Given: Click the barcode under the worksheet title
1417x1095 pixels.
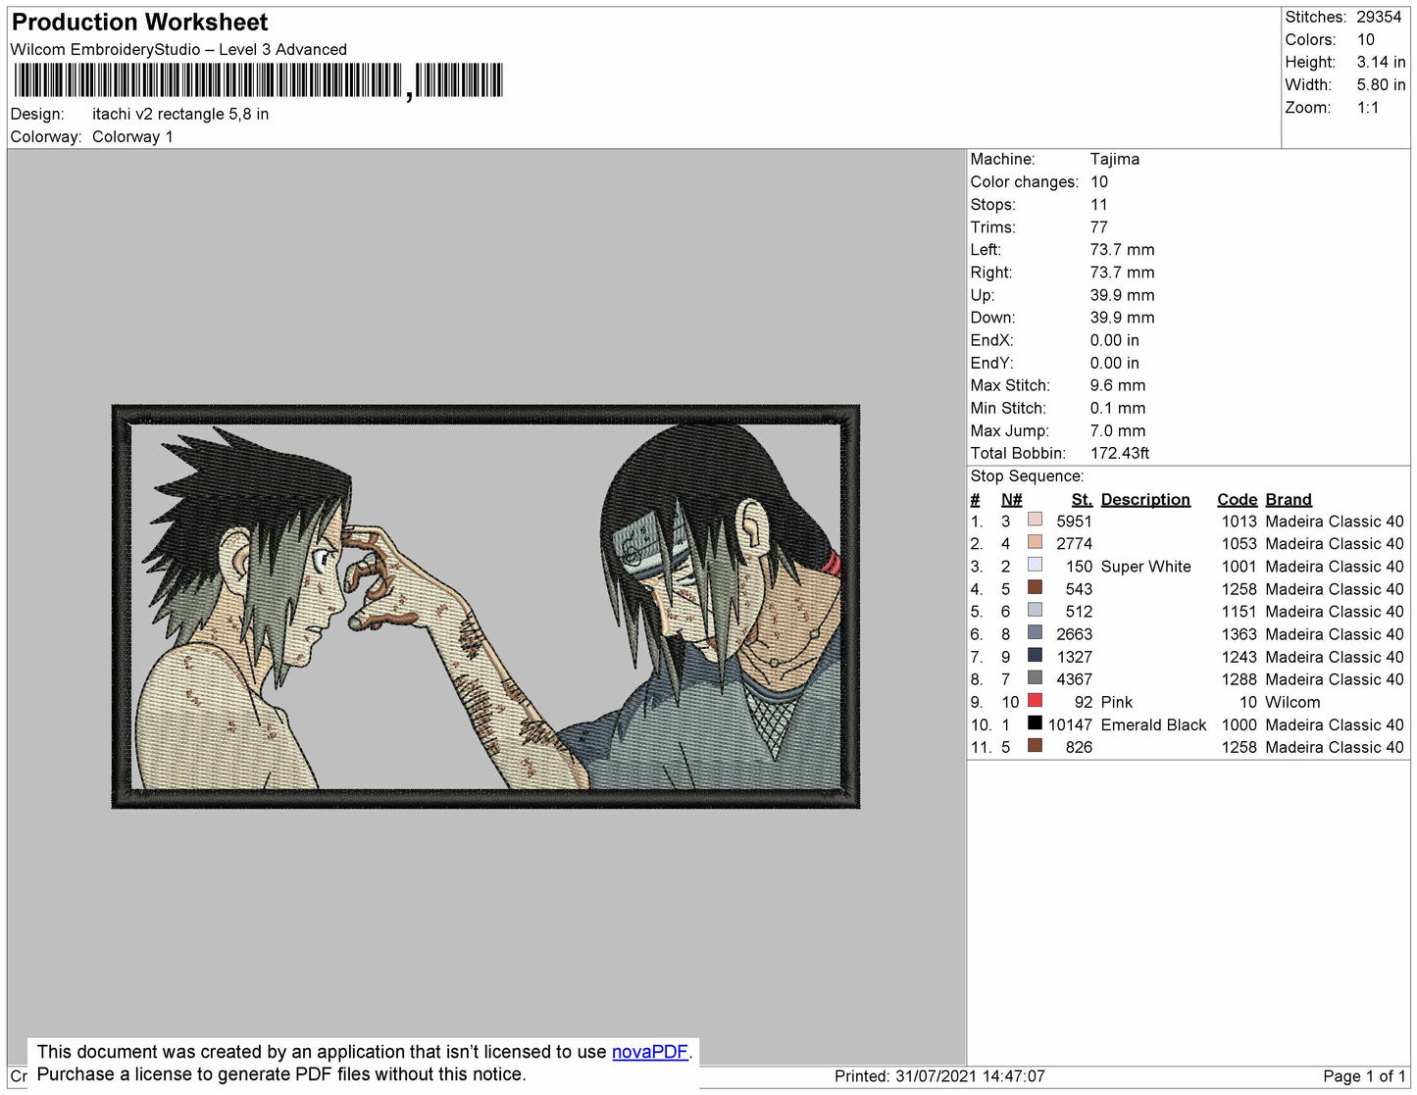Looking at the screenshot, I should [258, 80].
